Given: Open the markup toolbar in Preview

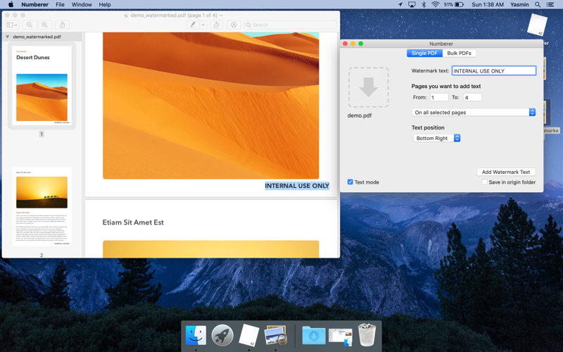Looking at the screenshot, I should click(234, 25).
